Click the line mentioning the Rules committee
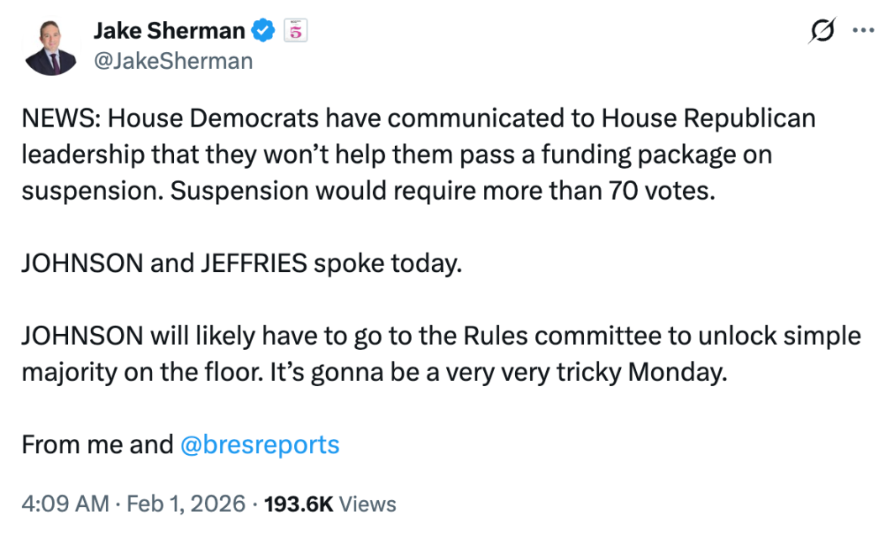This screenshot has height=538, width=894. [x=441, y=336]
